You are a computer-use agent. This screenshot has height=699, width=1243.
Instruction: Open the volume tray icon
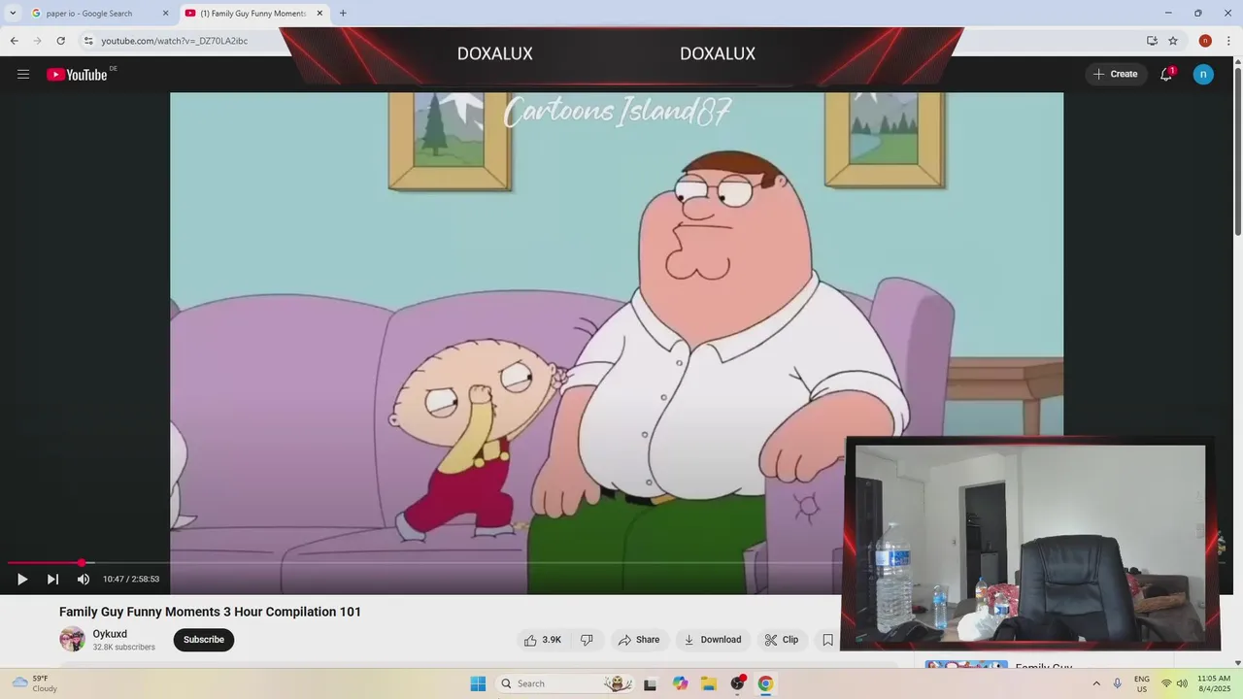click(x=1182, y=683)
